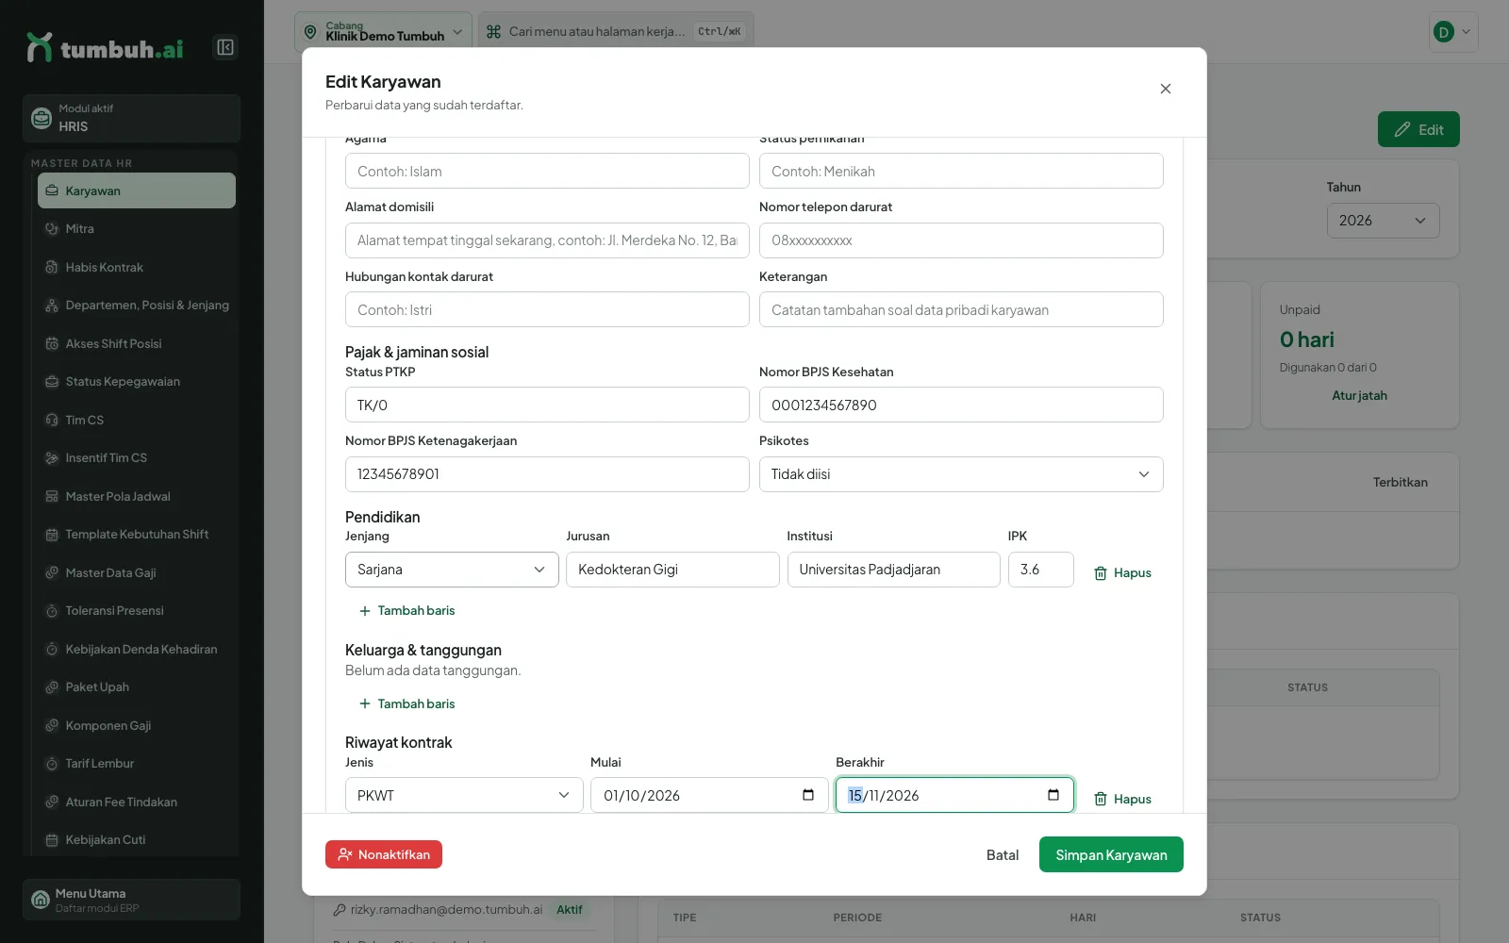
Task: Focus the Status PTKP field
Action: click(x=547, y=405)
